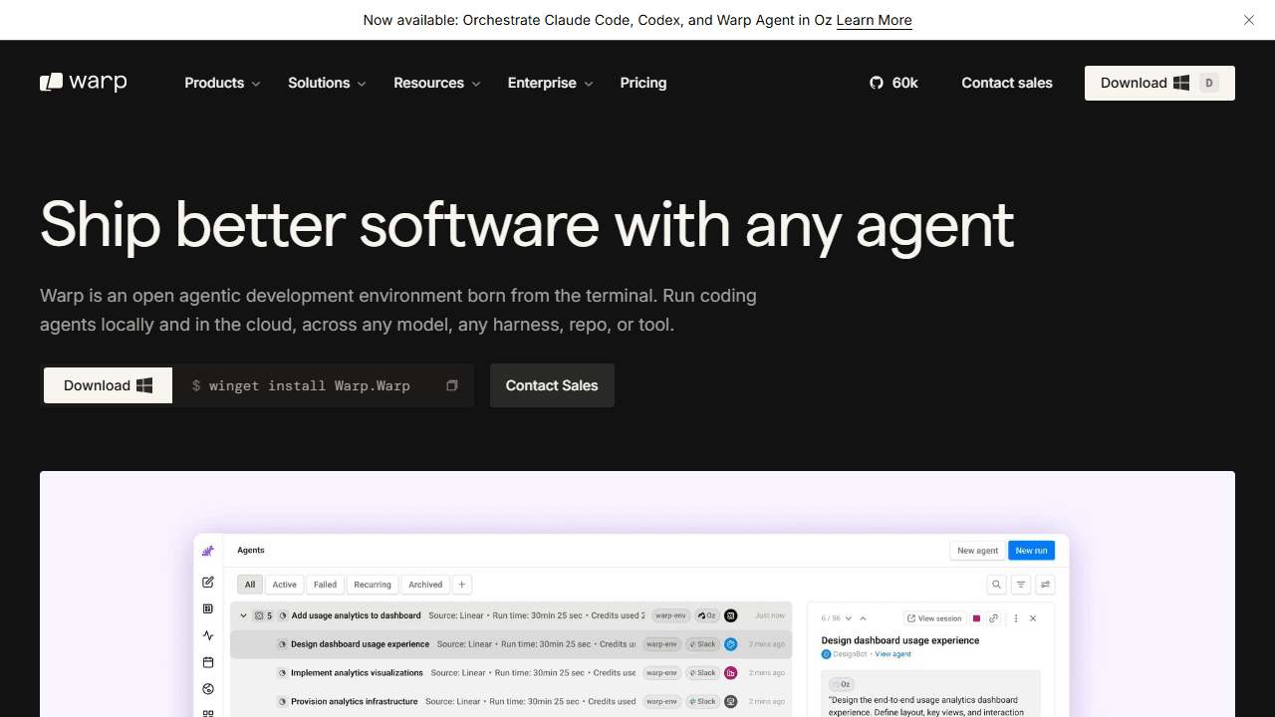Viewport: 1275px width, 717px height.
Task: Open the Archived tab
Action: tap(425, 585)
